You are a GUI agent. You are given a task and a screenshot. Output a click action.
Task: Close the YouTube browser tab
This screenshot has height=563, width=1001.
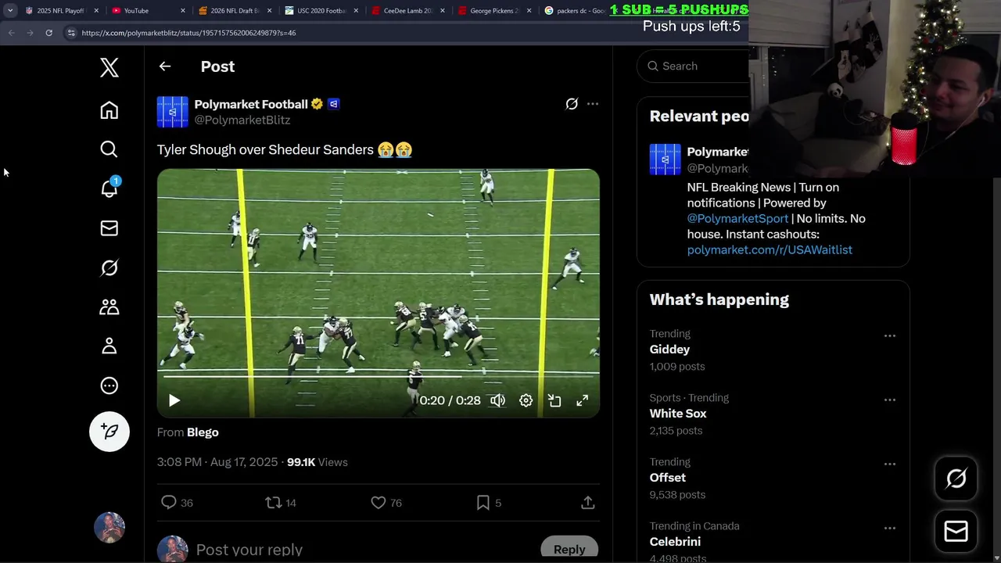[x=183, y=11]
